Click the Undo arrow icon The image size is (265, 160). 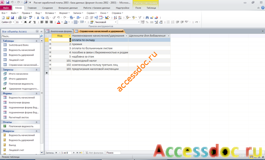[x=58, y=17]
